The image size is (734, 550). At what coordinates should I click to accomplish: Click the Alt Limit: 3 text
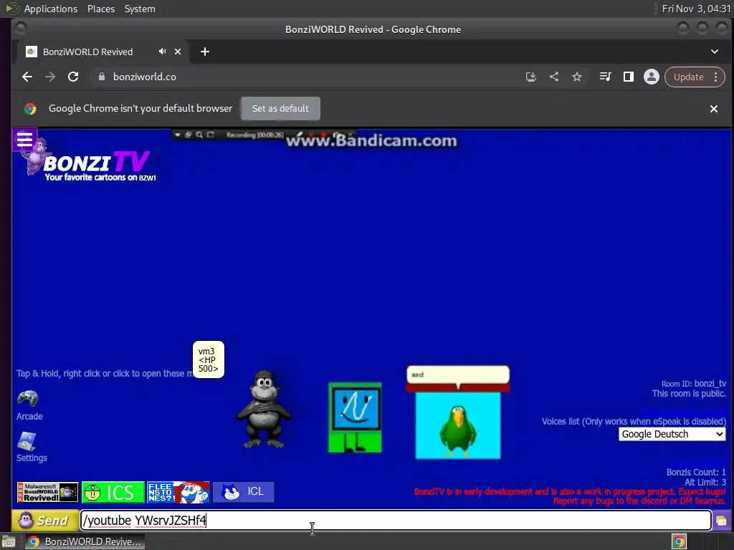coord(705,482)
